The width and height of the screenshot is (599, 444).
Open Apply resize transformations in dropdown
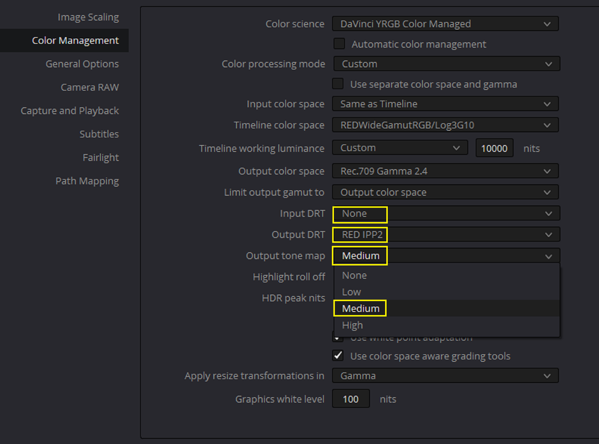(446, 376)
